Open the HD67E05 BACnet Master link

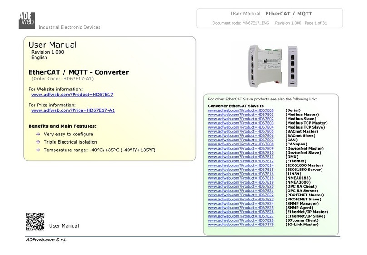tap(241, 131)
